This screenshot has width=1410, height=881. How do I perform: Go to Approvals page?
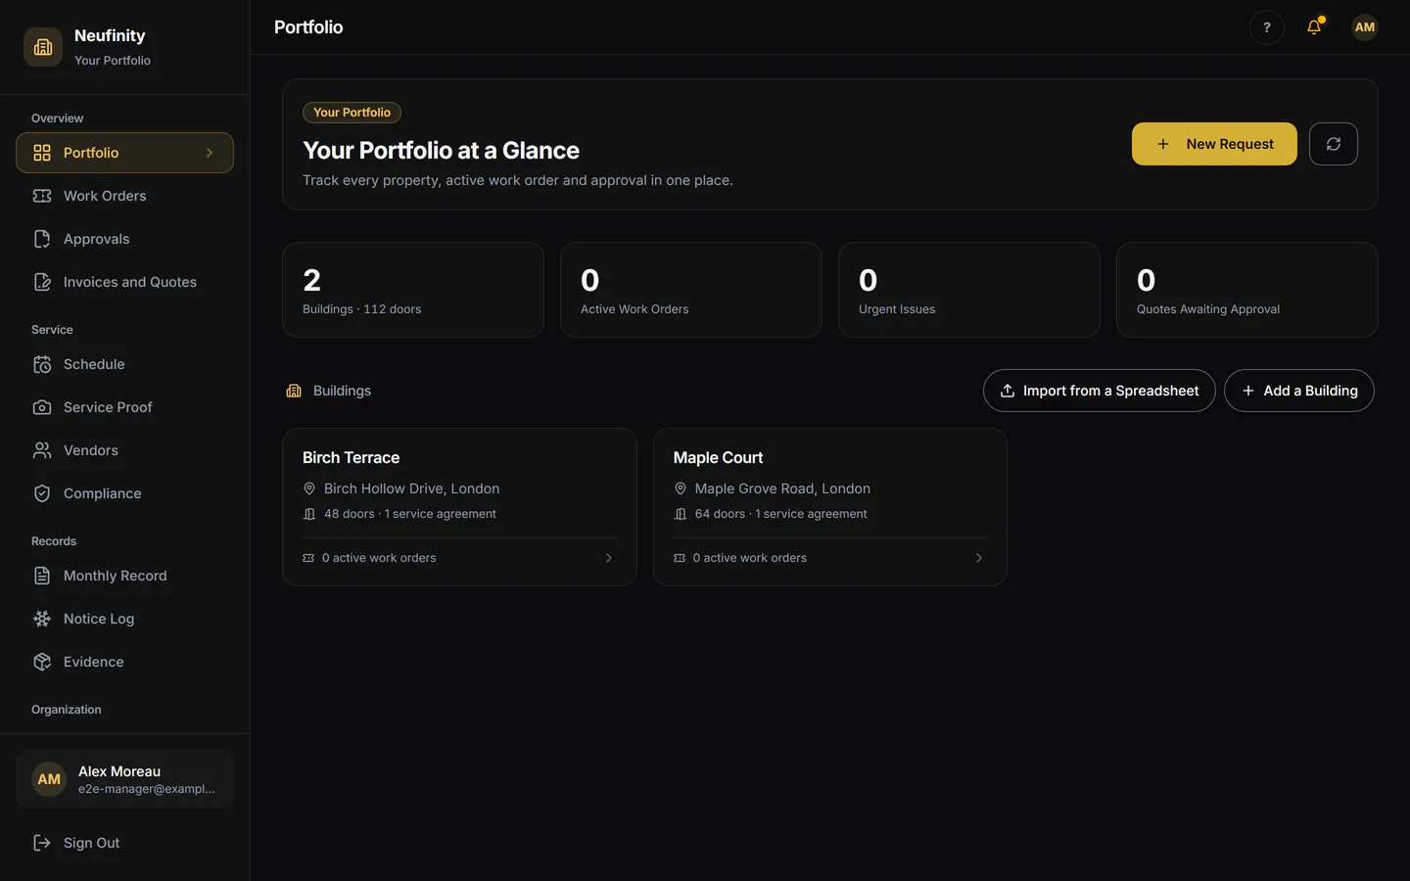pyautogui.click(x=124, y=239)
